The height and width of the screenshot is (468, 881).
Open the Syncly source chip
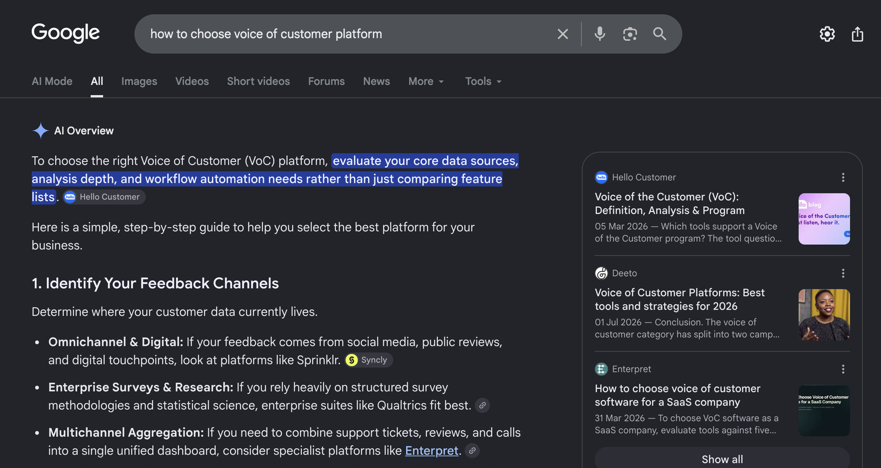tap(368, 360)
